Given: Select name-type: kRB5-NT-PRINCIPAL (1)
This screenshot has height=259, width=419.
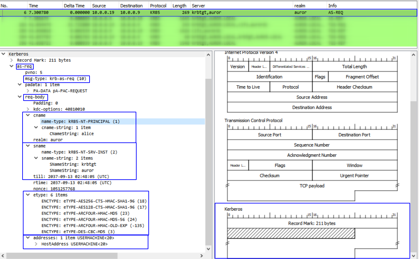Looking at the screenshot, I should [81, 121].
